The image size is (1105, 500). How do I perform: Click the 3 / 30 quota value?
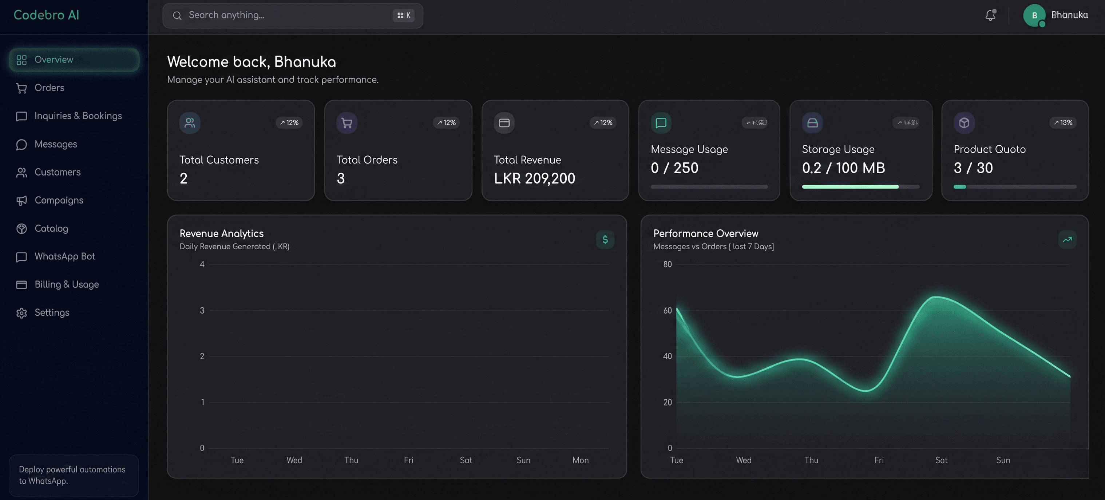coord(973,168)
